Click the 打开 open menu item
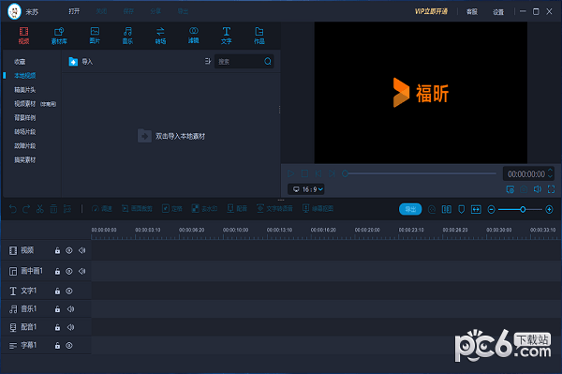 pos(74,11)
